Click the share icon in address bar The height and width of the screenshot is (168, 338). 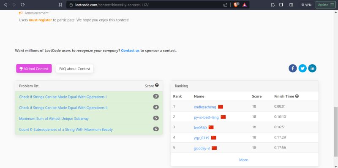pyautogui.click(x=225, y=5)
